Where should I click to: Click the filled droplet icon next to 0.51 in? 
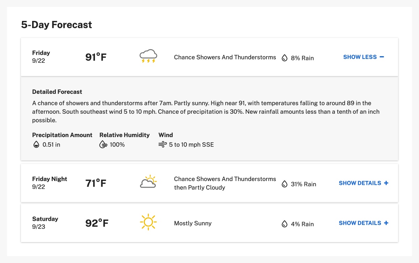tap(36, 144)
